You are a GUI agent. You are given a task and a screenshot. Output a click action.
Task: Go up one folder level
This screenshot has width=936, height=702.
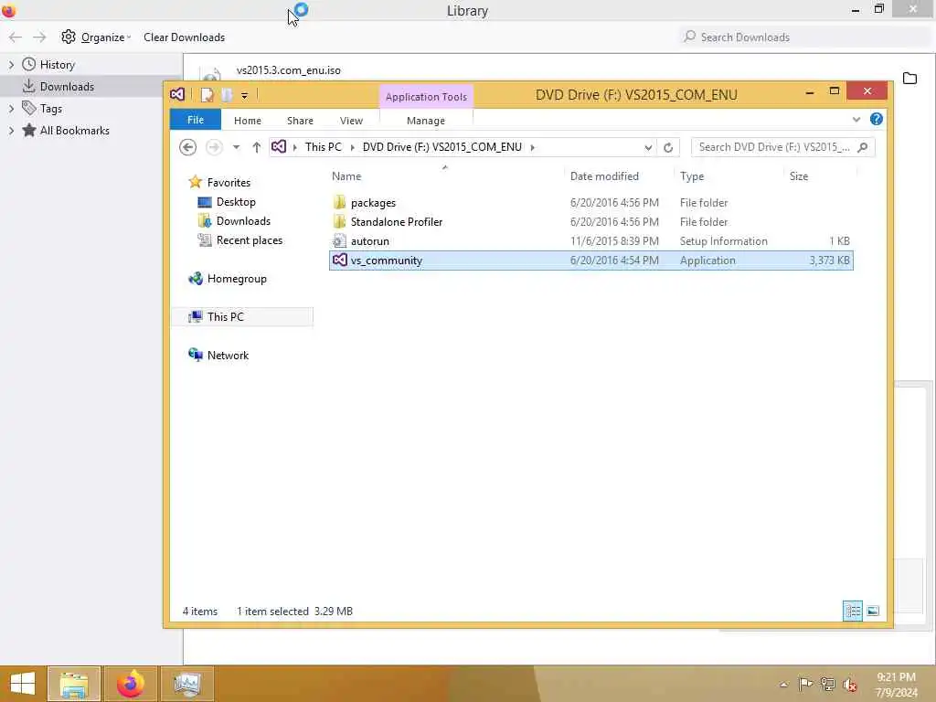coord(256,147)
